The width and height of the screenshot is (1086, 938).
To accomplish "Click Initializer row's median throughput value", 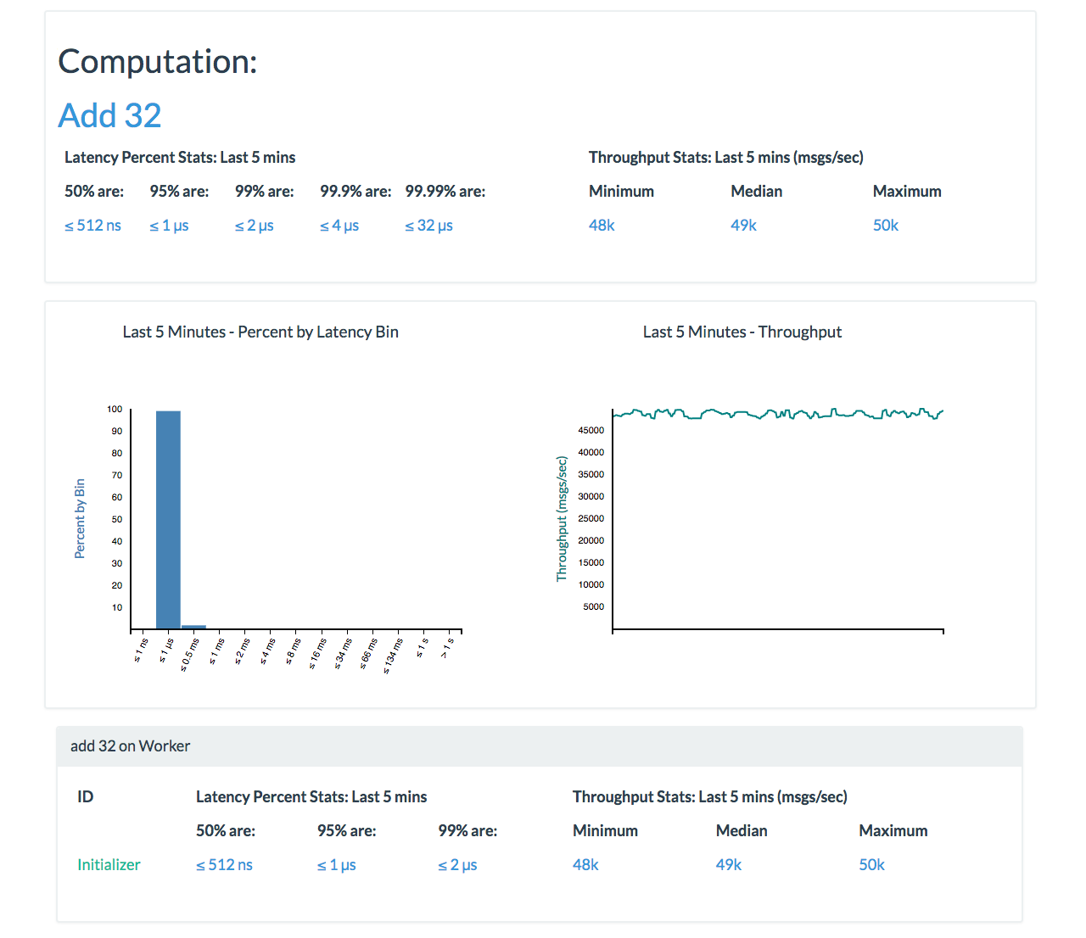I will pos(728,865).
